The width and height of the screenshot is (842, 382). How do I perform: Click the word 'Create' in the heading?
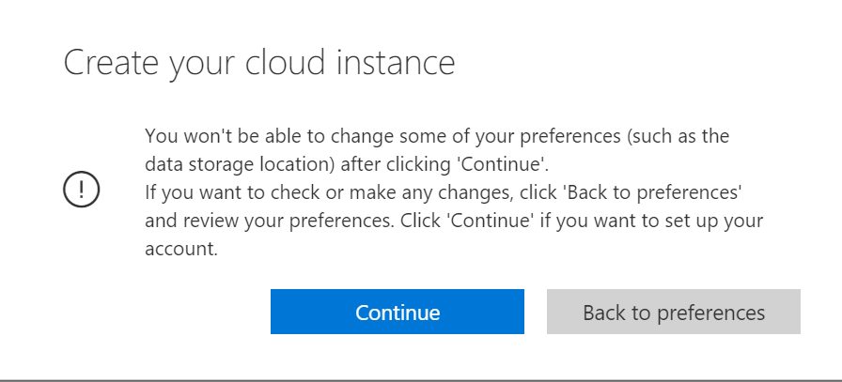point(111,62)
